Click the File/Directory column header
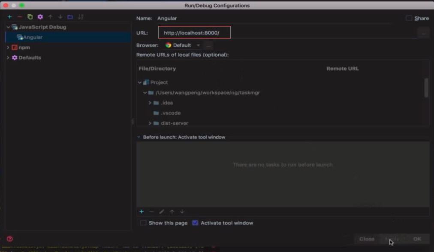The height and width of the screenshot is (252, 434). pyautogui.click(x=157, y=69)
